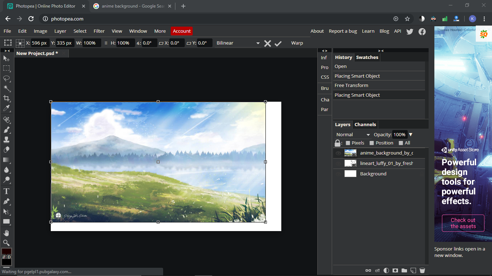Create a new layer
Image resolution: width=492 pixels, height=276 pixels.
click(413, 270)
